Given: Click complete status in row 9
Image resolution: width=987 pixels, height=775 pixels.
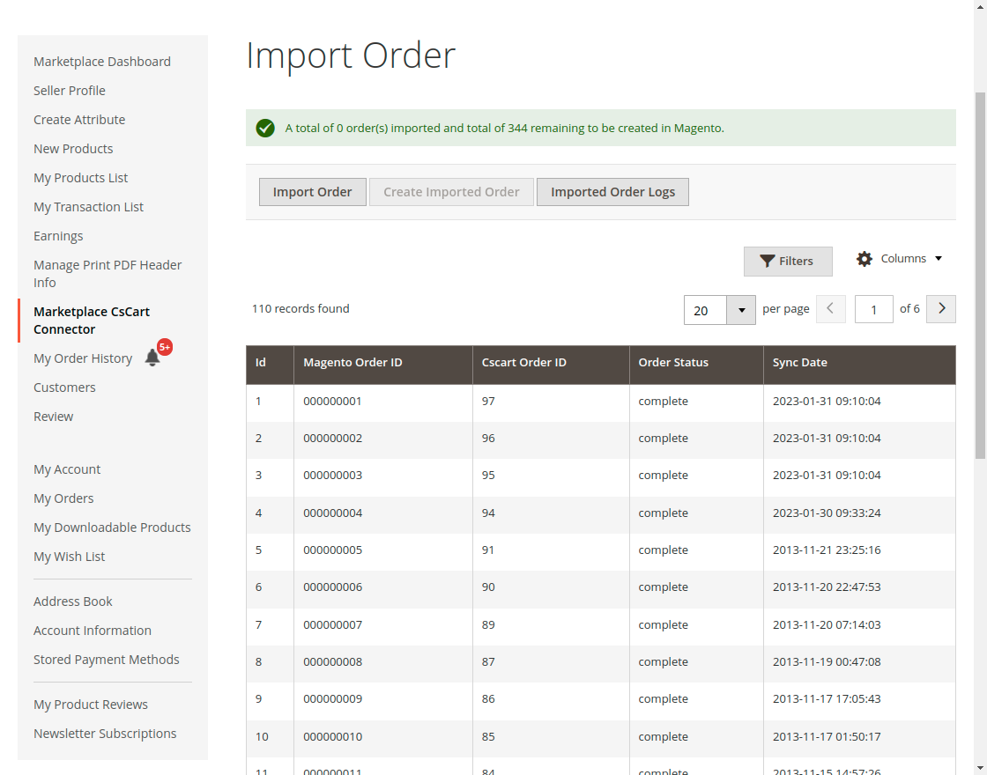Looking at the screenshot, I should (663, 699).
